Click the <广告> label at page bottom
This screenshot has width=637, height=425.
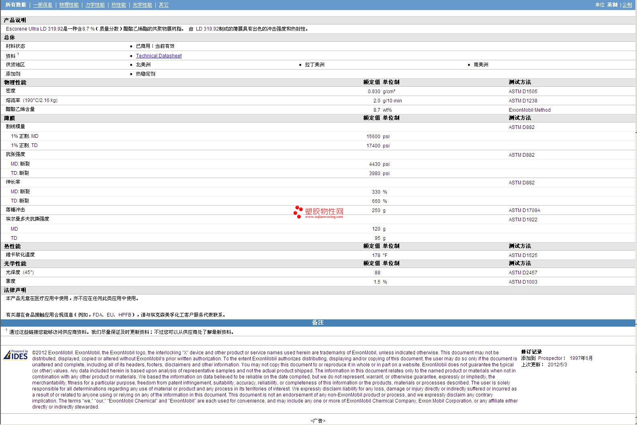[x=318, y=421]
